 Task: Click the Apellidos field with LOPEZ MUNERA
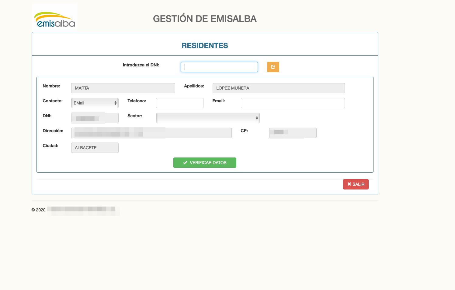278,88
